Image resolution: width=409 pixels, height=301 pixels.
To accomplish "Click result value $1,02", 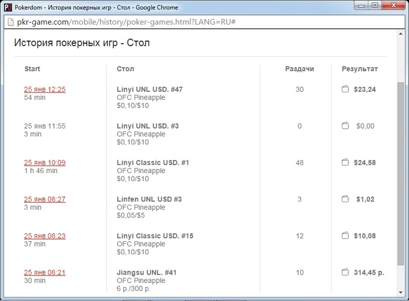I will click(x=365, y=199).
